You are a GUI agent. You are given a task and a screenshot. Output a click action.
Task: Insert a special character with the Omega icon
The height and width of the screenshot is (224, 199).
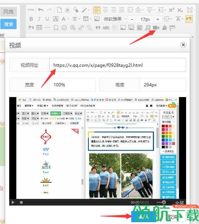(56, 28)
